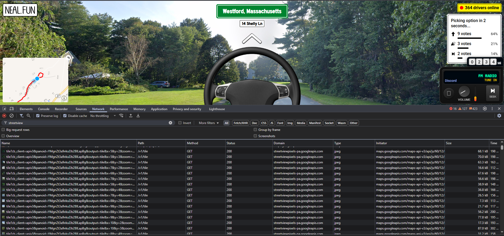Filter requests by Fetch/XHR
The height and width of the screenshot is (236, 504).
(241, 123)
